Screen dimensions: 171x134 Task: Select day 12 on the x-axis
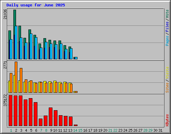(65, 130)
